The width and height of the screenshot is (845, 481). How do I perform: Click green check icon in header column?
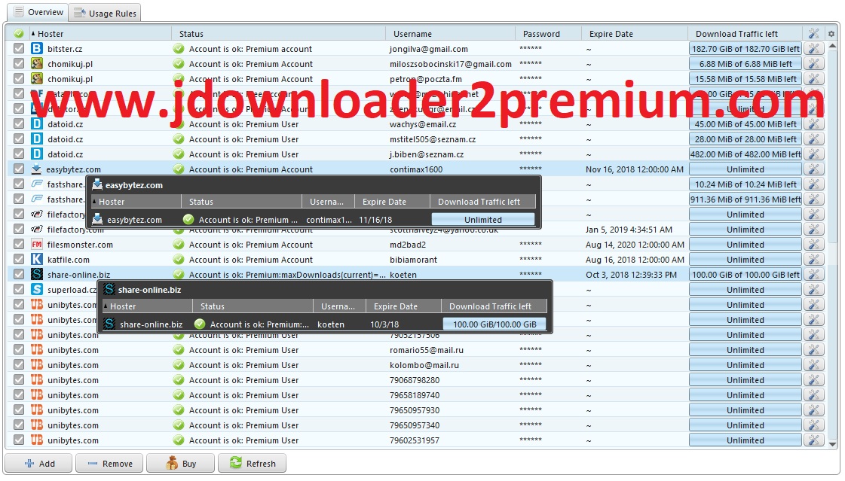tap(19, 33)
